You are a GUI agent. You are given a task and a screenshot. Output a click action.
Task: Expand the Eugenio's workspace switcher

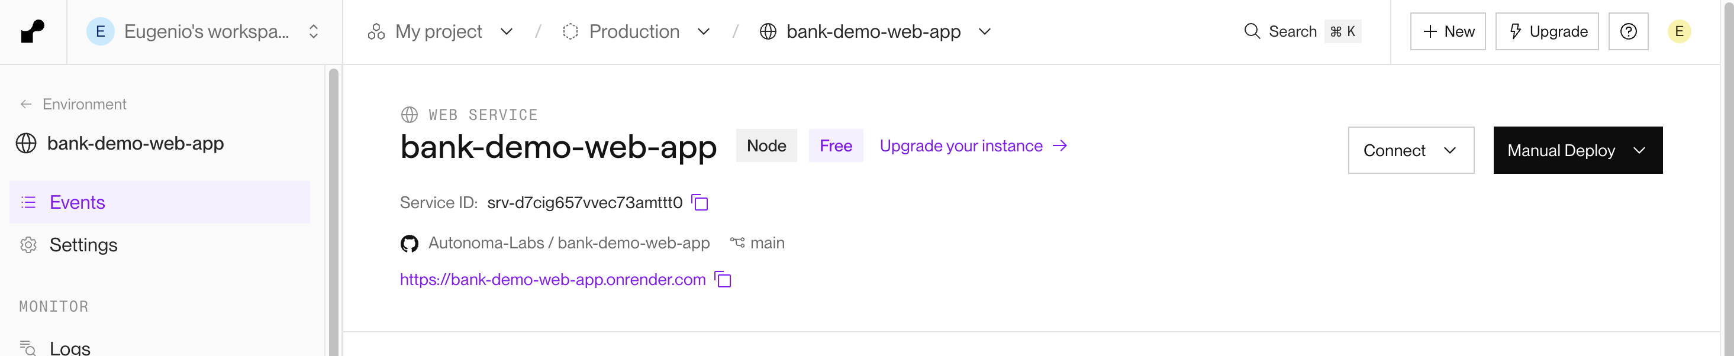205,31
